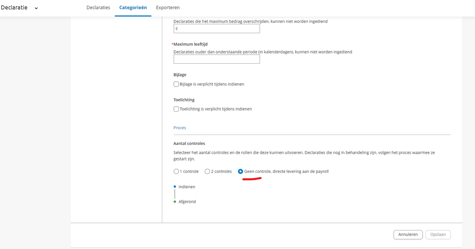Select Geen controle, directe levering radio

click(x=240, y=172)
